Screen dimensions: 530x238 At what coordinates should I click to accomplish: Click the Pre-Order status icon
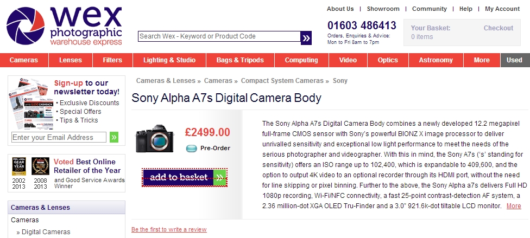pyautogui.click(x=191, y=148)
